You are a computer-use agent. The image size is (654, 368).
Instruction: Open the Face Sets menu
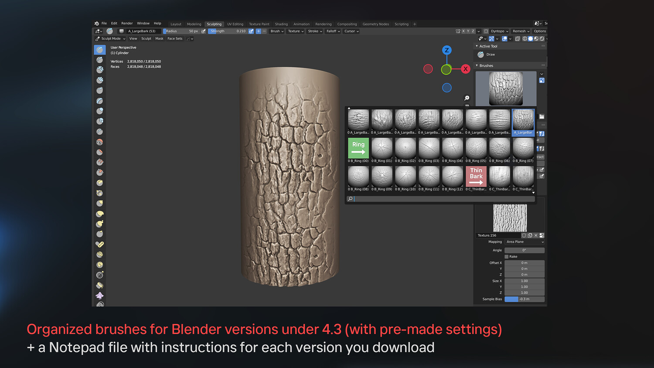[175, 39]
